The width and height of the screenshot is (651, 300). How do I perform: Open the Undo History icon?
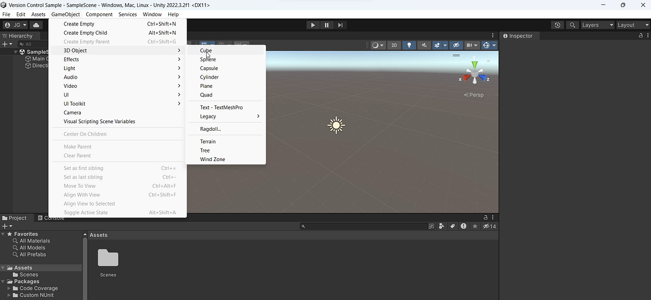[x=558, y=25]
